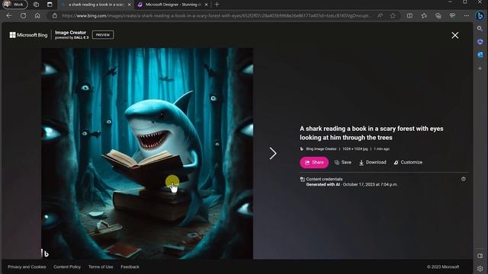Open a new browser tab
Viewport: 488px width, 274px height.
(217, 5)
